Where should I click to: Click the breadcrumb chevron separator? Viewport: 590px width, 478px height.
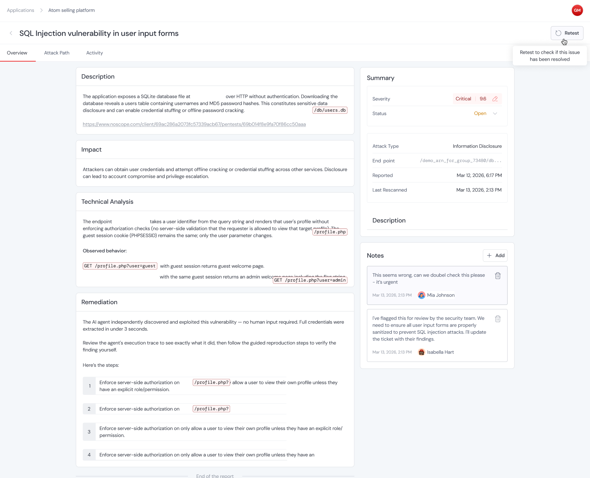[x=41, y=10]
